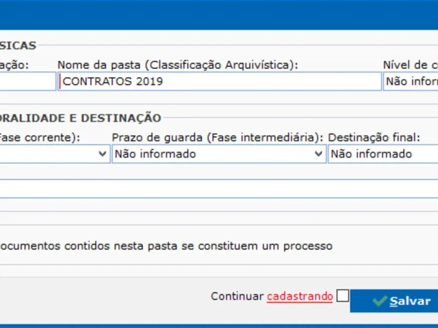Click the partially visible field left of Nome da pasta
The width and height of the screenshot is (438, 328).
coord(27,81)
